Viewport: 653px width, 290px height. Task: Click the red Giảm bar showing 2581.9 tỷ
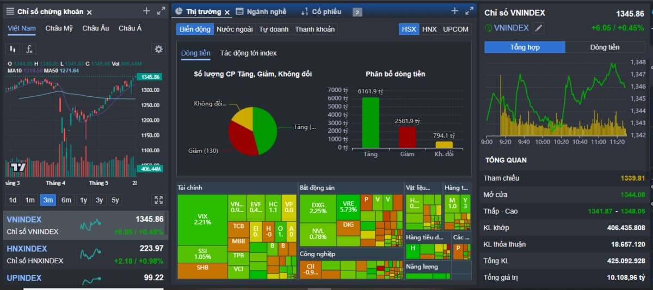point(408,137)
